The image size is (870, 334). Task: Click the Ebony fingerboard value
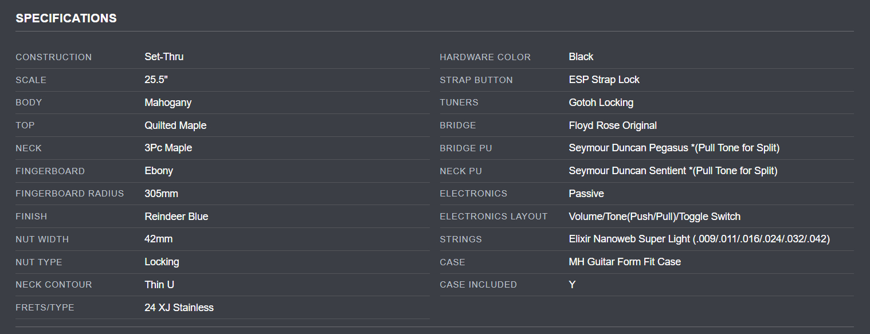coord(159,171)
